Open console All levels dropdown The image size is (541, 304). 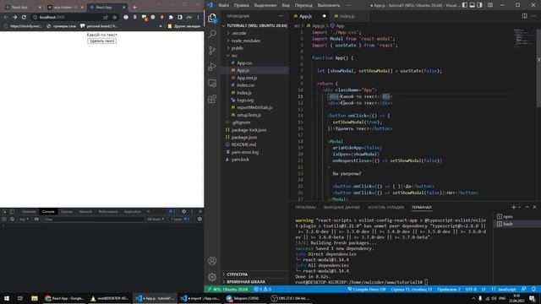[156, 219]
